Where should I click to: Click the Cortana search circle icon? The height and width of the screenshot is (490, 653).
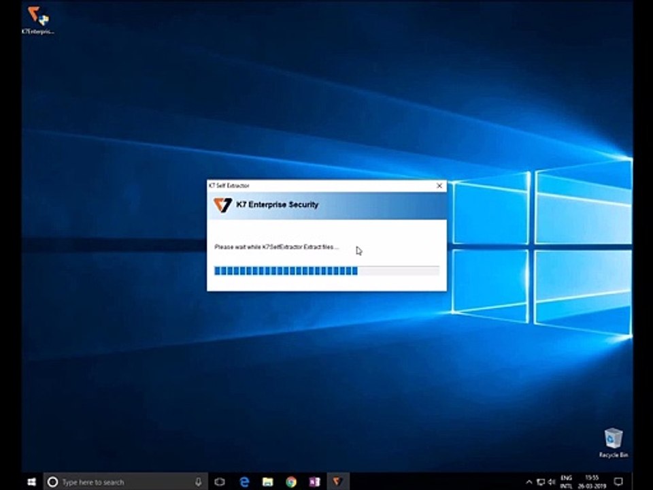point(52,482)
